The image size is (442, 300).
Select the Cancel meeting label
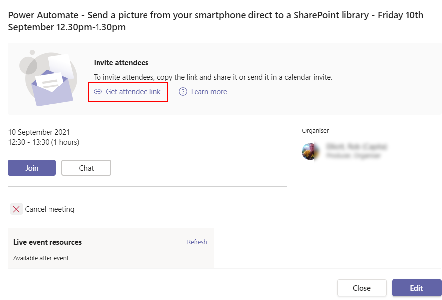click(49, 209)
